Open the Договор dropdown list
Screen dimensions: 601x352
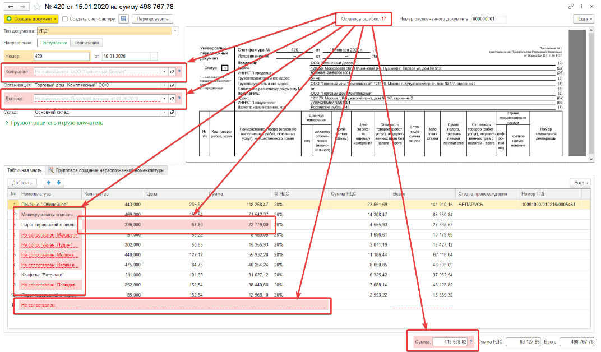tap(164, 99)
